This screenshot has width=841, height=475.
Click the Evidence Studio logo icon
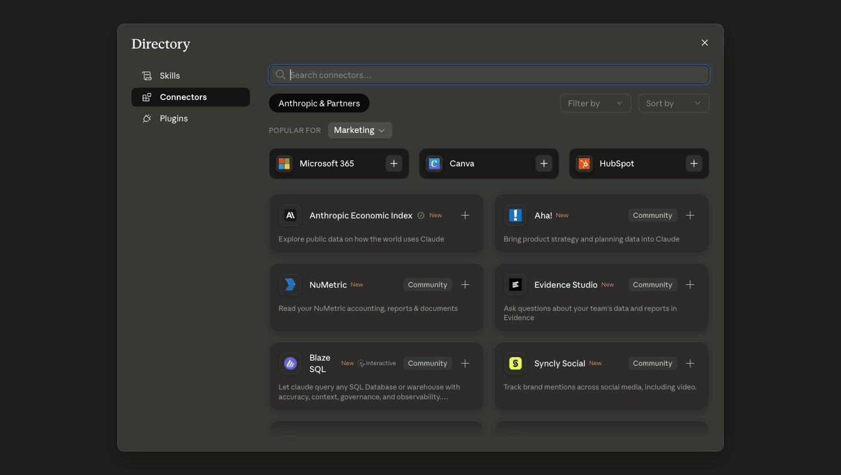click(x=515, y=285)
